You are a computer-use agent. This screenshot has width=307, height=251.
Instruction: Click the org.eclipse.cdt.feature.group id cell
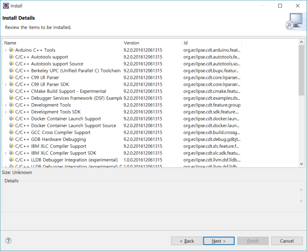coord(212,105)
